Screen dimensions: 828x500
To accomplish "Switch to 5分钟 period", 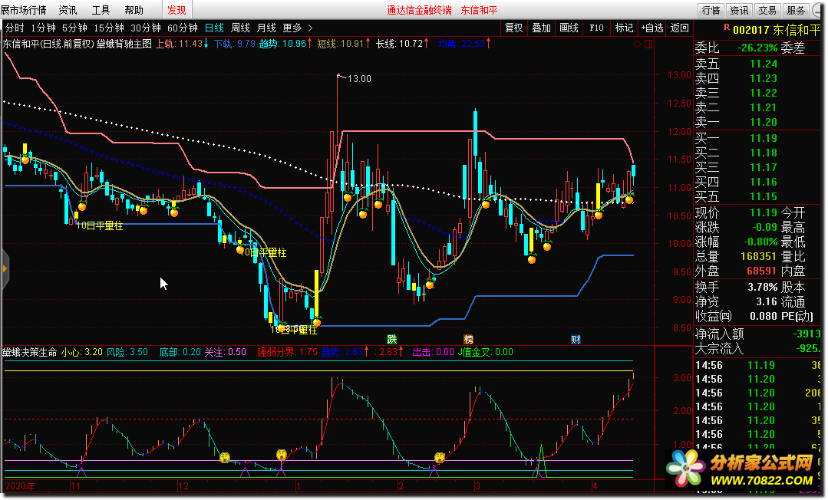I will (x=74, y=28).
